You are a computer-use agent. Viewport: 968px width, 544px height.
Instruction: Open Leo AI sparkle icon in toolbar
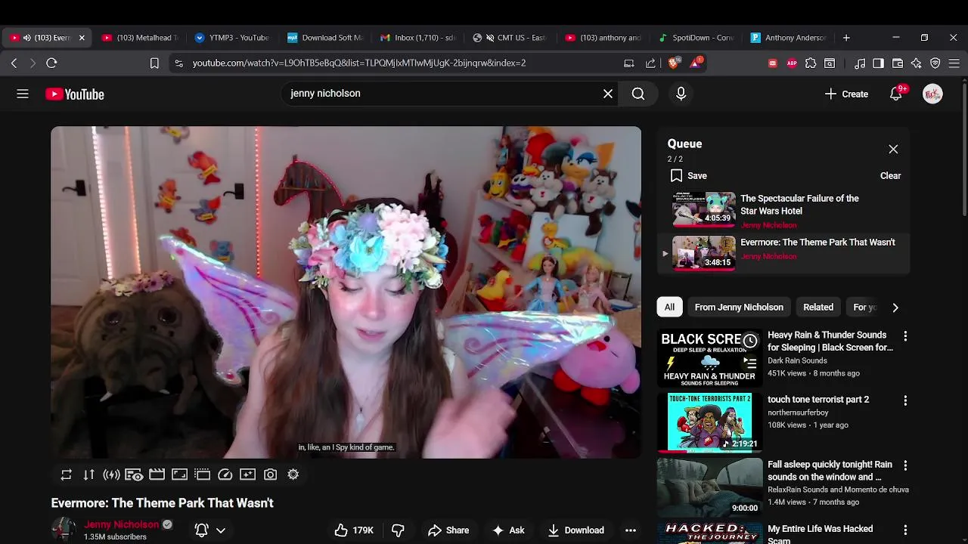917,63
